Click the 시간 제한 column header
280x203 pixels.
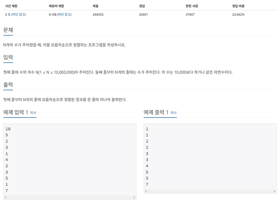(x=11, y=5)
